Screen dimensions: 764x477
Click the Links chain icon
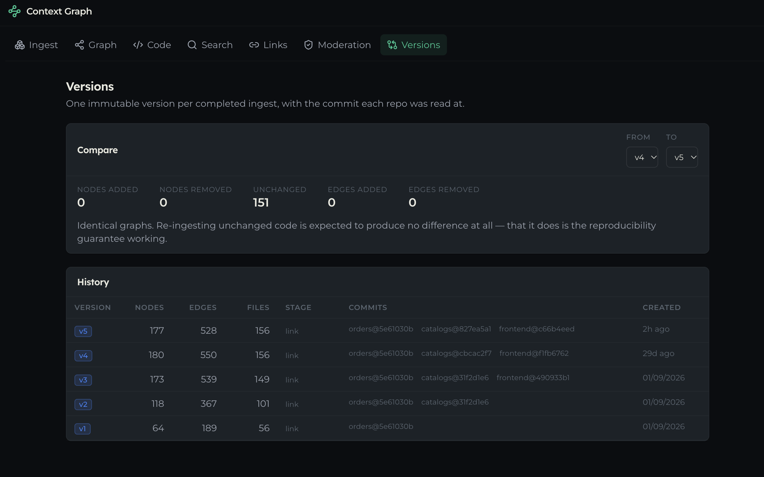coord(254,45)
